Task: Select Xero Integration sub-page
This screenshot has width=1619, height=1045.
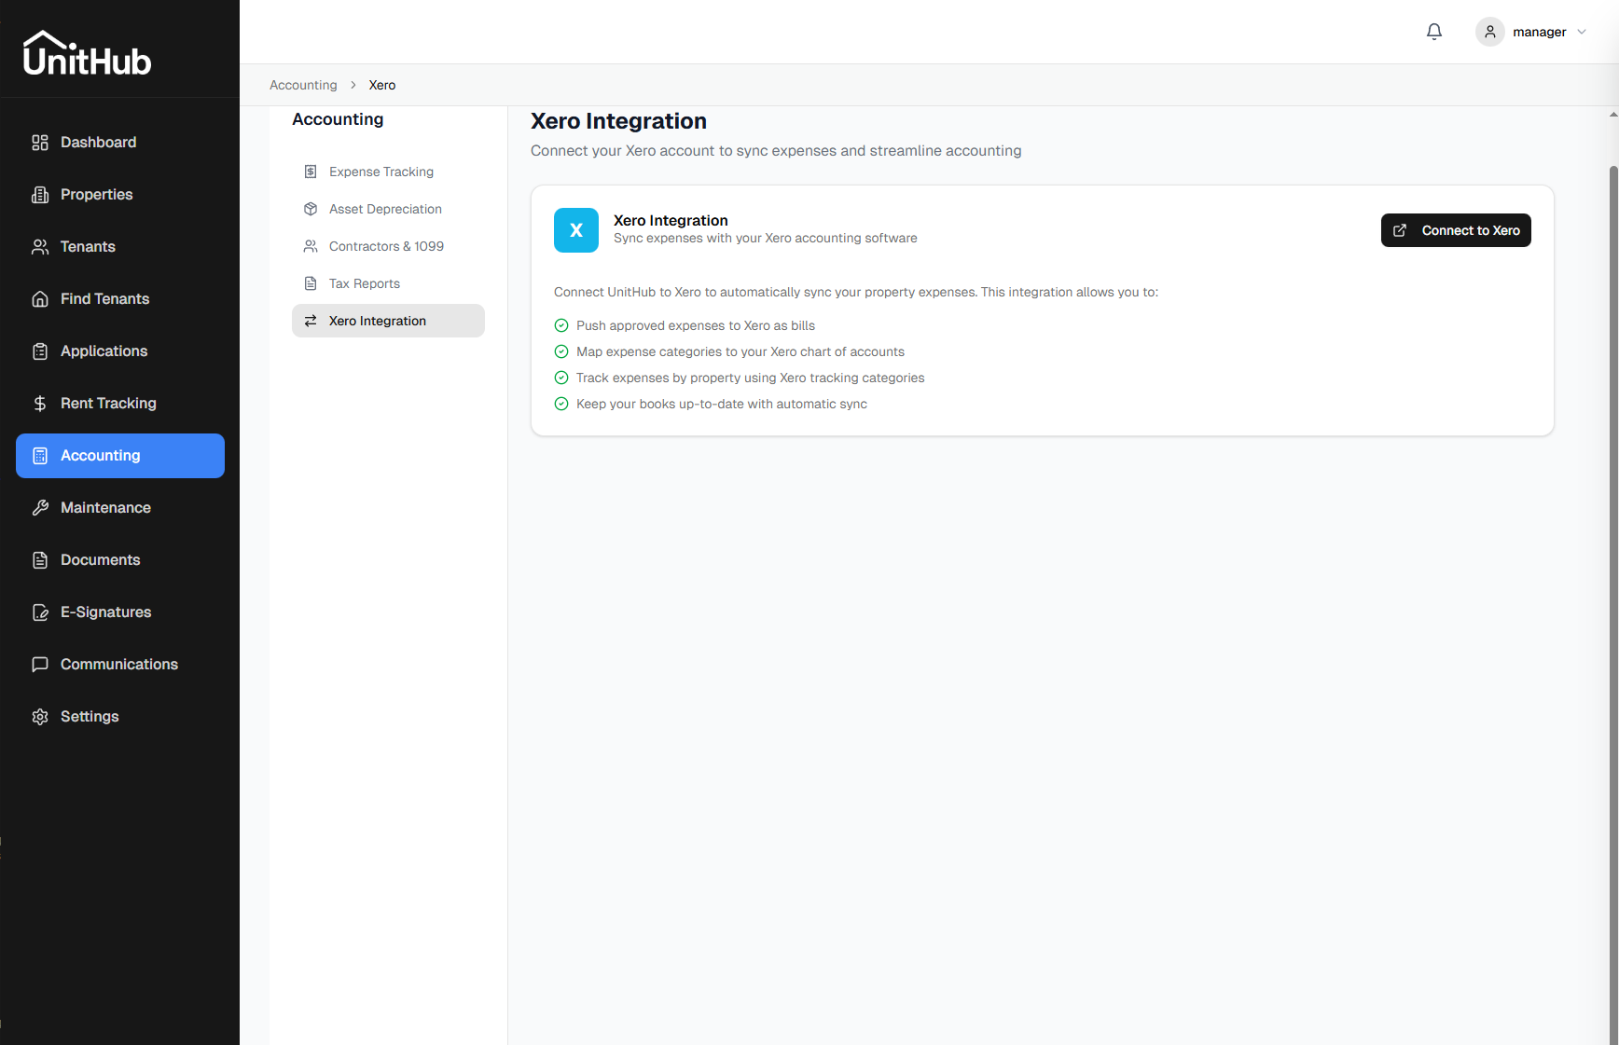Action: (x=388, y=321)
